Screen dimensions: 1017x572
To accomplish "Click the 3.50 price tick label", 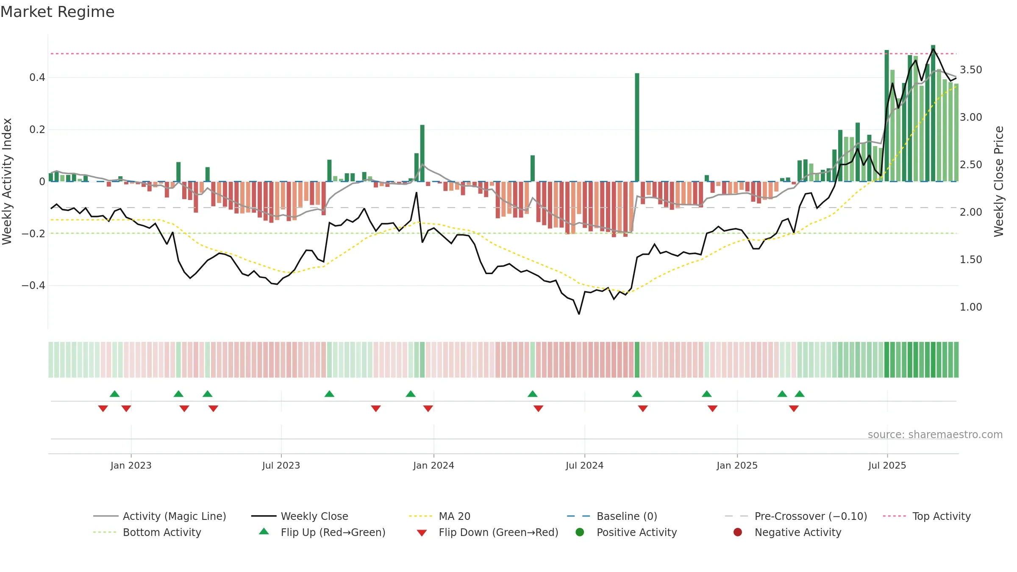I will (971, 69).
